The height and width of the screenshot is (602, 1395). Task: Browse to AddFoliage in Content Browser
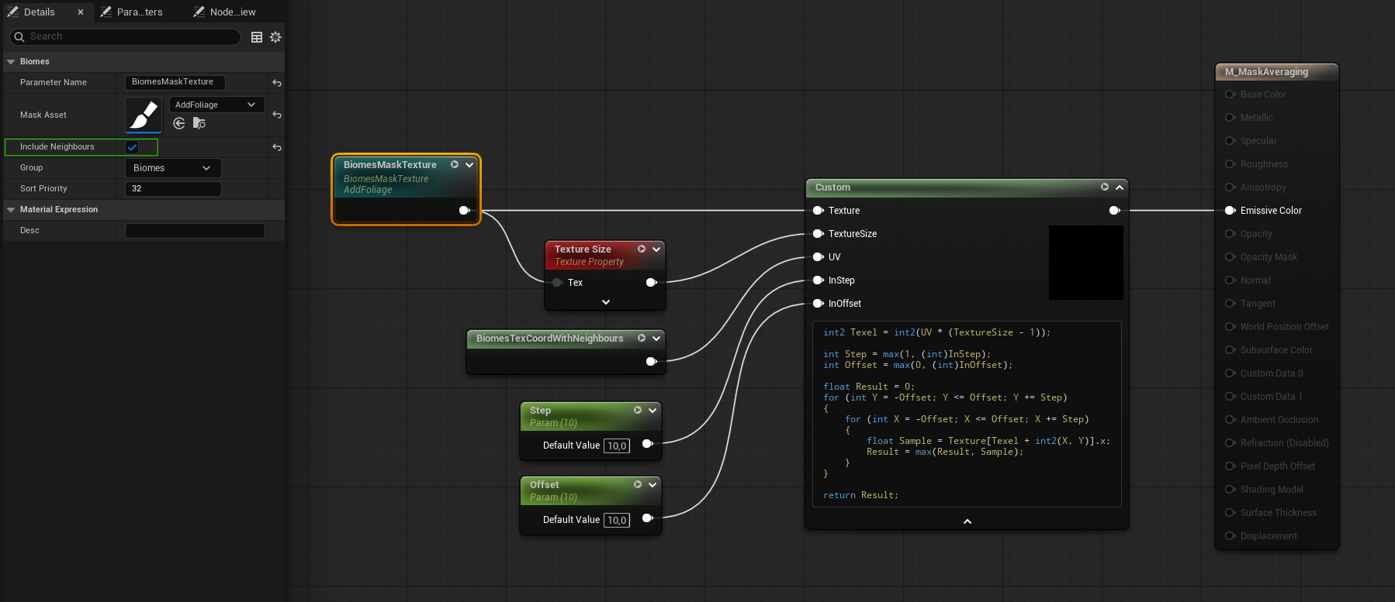[x=199, y=123]
